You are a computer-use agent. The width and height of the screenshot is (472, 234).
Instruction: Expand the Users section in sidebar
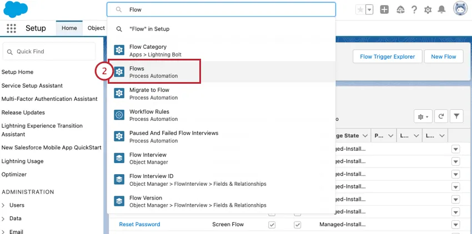click(4, 205)
